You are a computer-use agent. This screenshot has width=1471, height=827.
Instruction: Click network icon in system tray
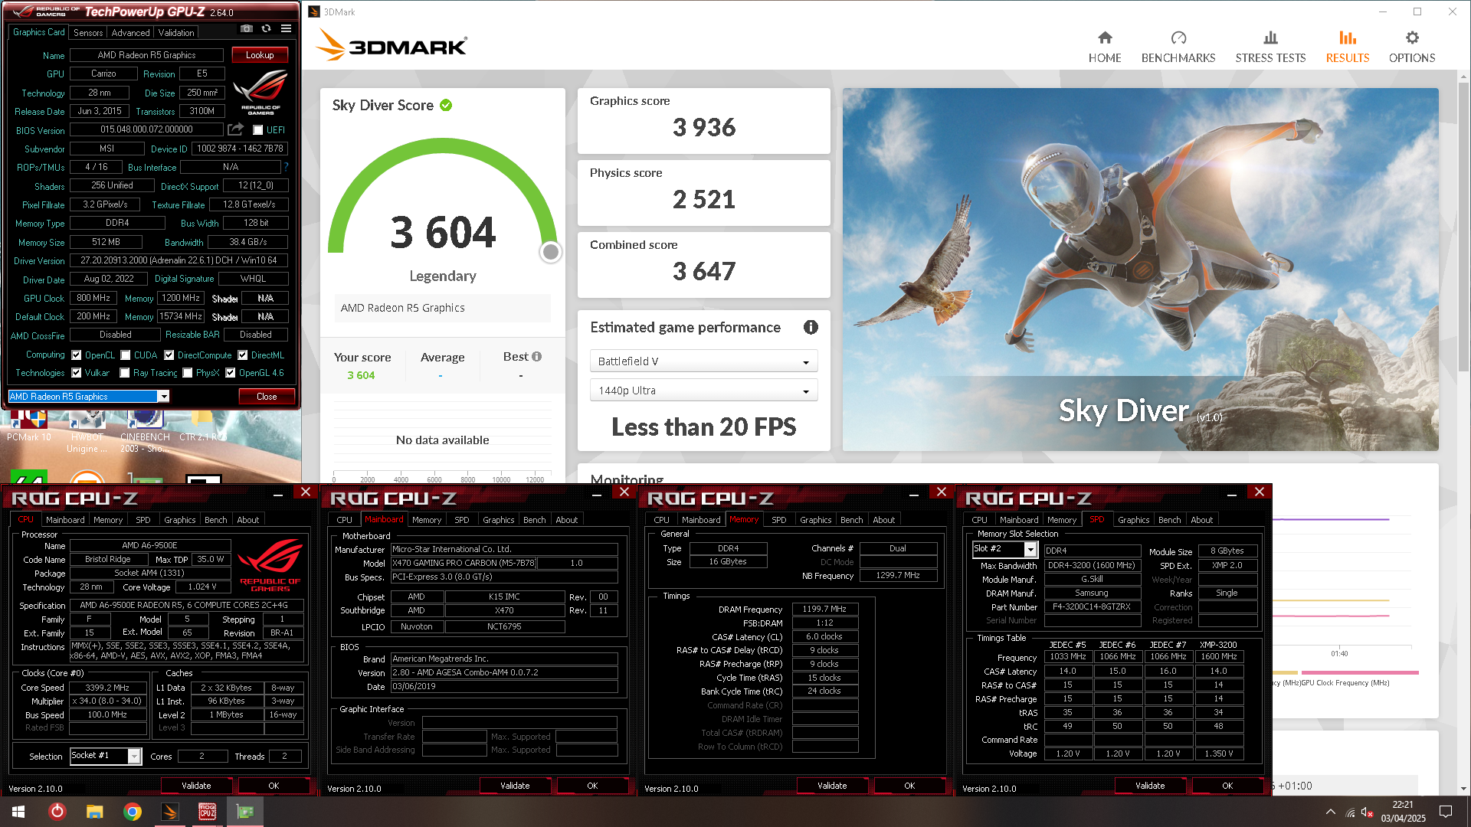point(1350,812)
